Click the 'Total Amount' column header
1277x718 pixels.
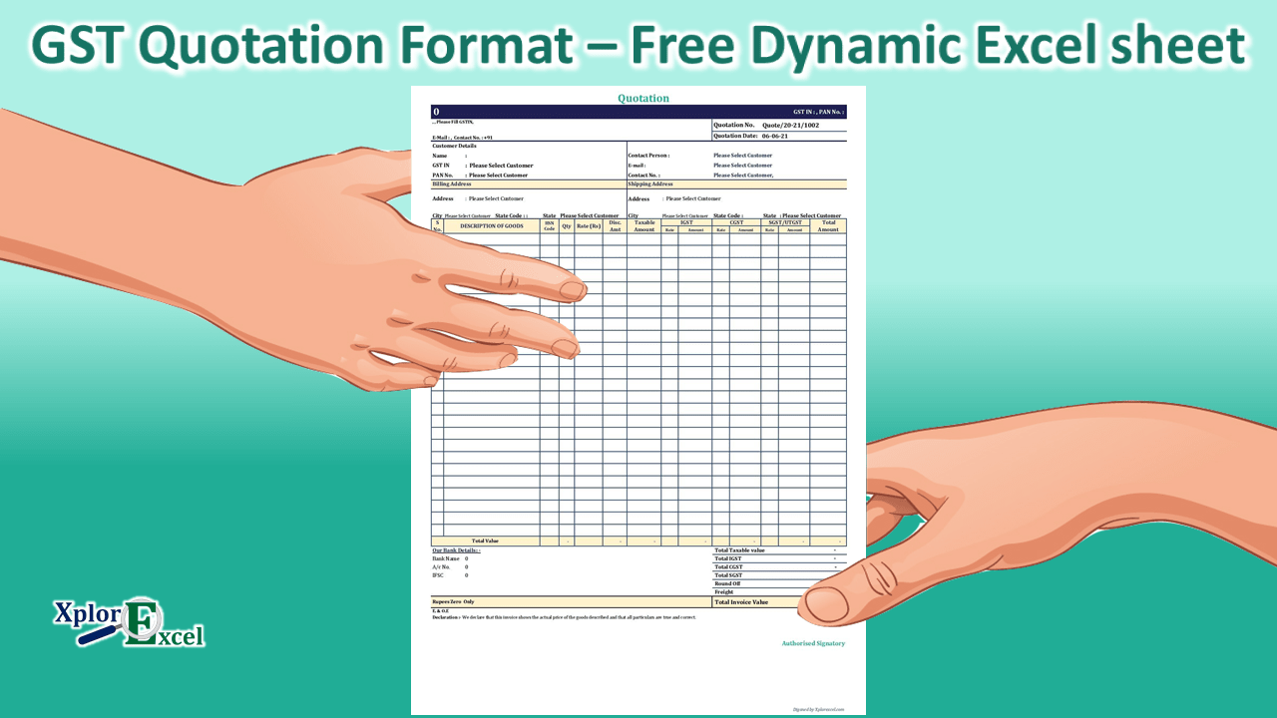828,226
